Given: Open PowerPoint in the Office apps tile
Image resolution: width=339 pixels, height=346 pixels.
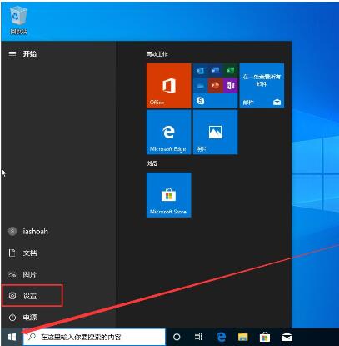Looking at the screenshot, I should point(216,86).
